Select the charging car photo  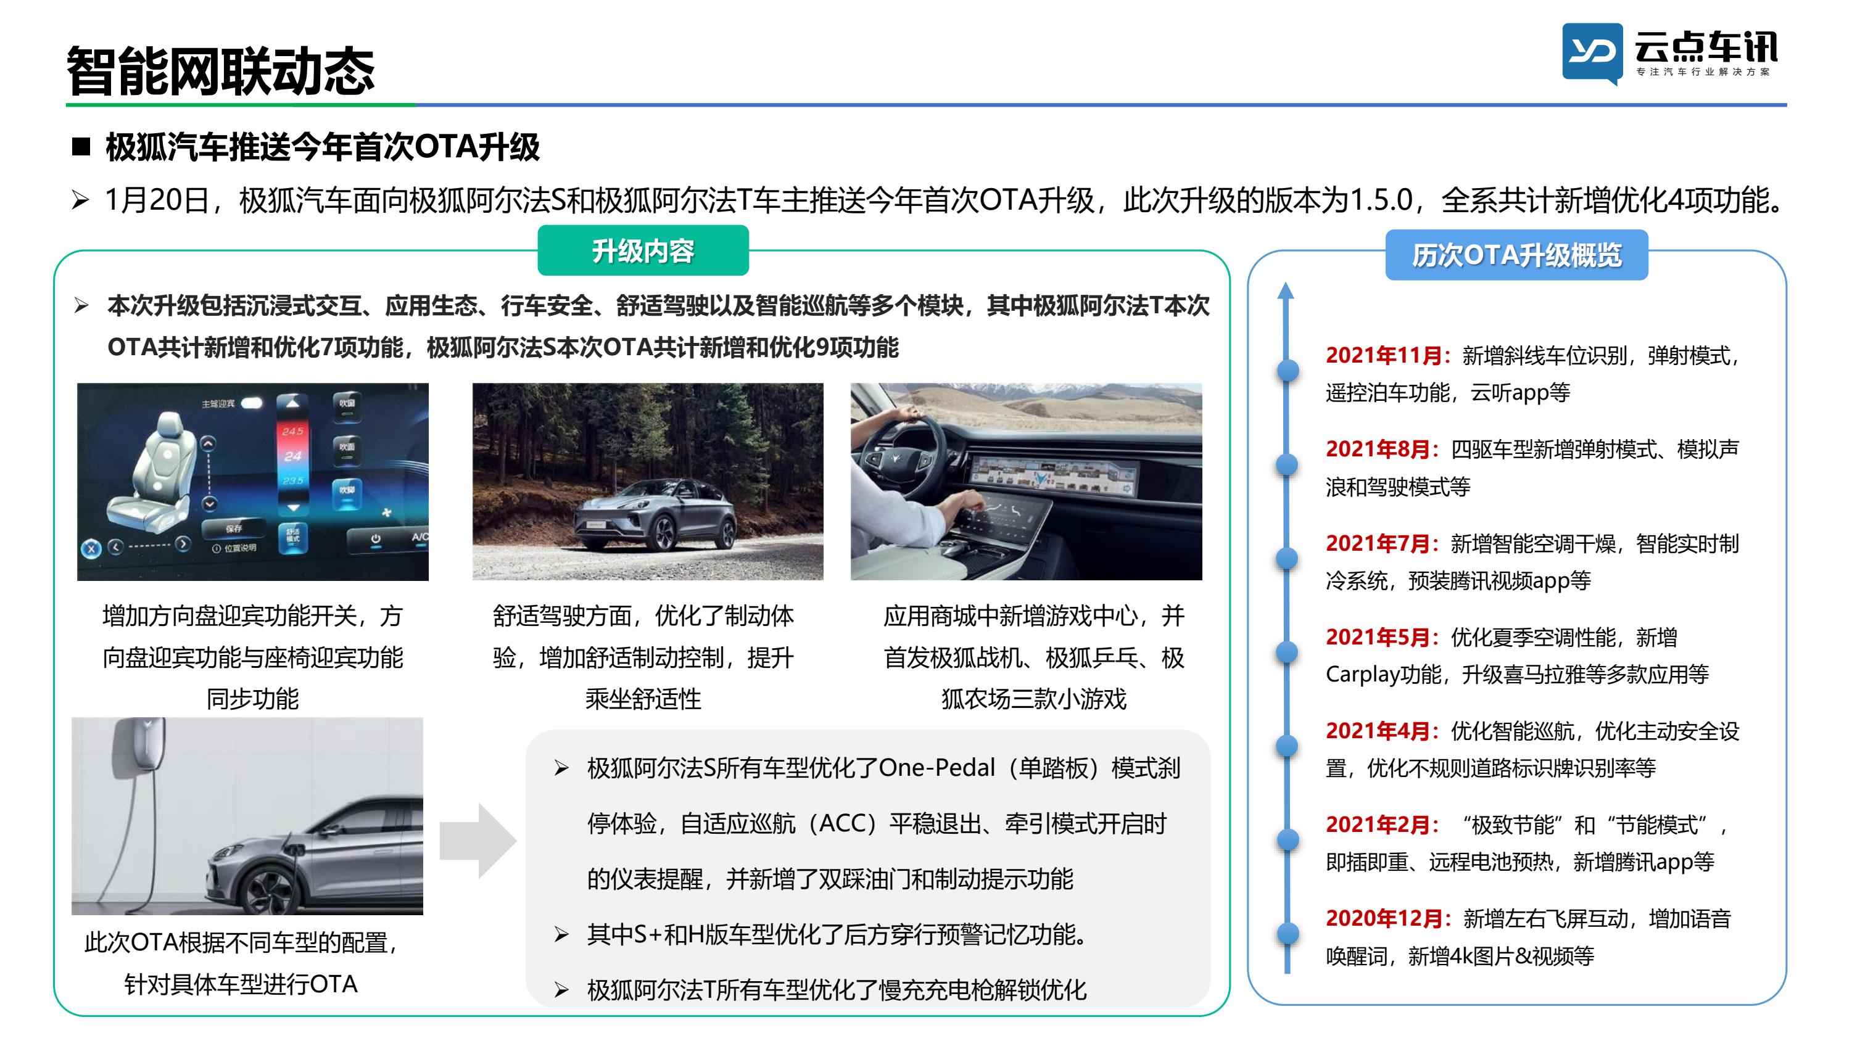[247, 816]
